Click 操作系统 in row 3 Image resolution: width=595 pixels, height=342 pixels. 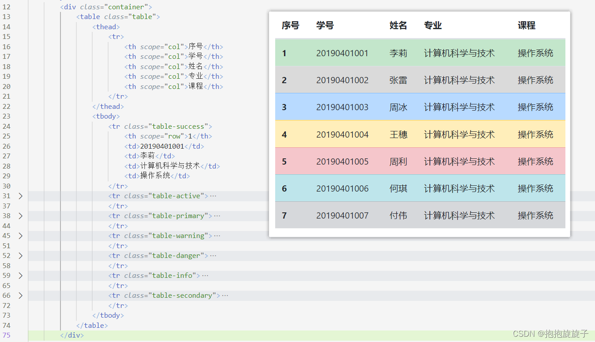coord(535,107)
